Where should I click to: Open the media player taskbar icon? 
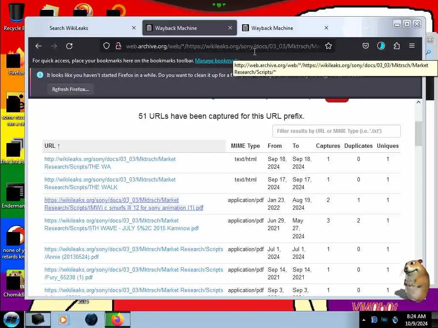pos(63,319)
